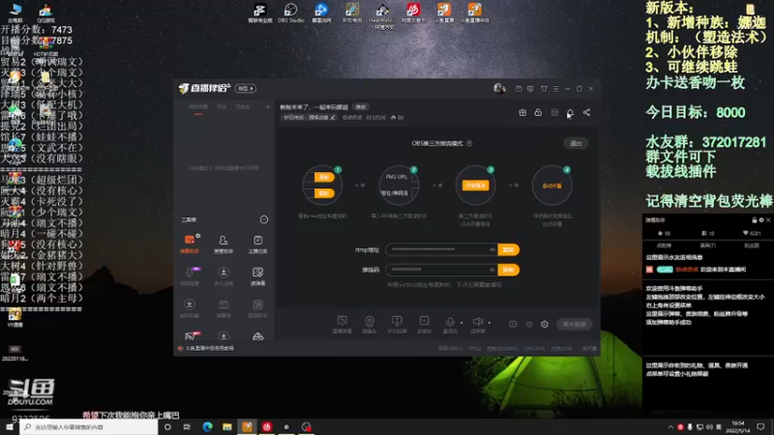Select the second scene tab
Image resolution: width=774 pixels, height=435 pixels.
point(222,107)
